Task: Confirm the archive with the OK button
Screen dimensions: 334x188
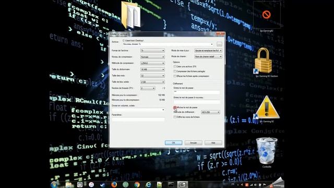Action: tap(173, 143)
